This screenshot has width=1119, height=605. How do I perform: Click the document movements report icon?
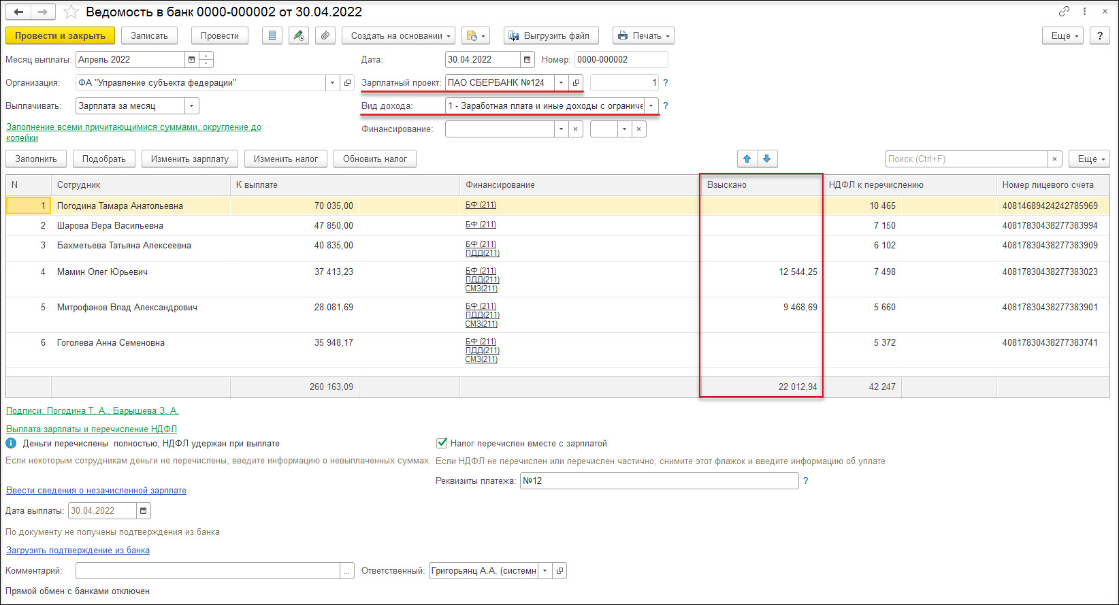(272, 36)
